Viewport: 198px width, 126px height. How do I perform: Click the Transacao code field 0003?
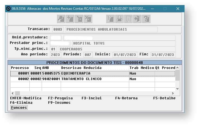coord(58,29)
